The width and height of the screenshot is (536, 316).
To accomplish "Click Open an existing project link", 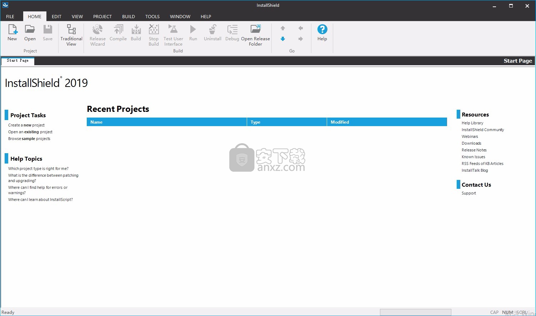I will (x=30, y=132).
